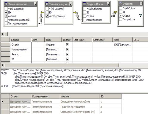Image resolution: width=148 pixels, height=114 pixels.
Task: Click the Анализ results column header
Action: [x=80, y=96]
